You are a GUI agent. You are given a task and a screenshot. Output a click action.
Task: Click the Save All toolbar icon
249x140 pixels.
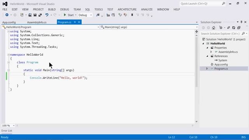[40, 15]
